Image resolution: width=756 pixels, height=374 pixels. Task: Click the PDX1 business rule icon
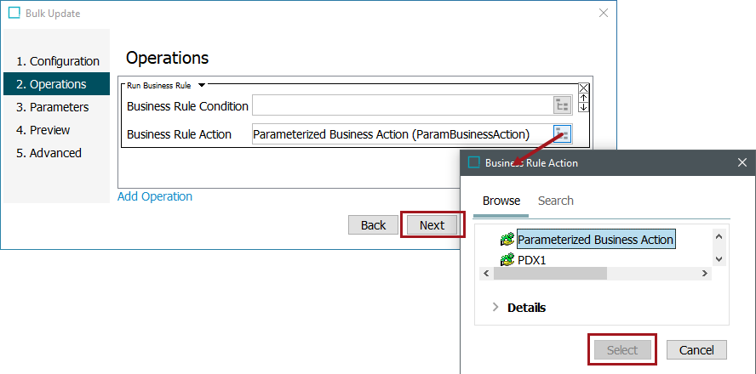tap(507, 260)
